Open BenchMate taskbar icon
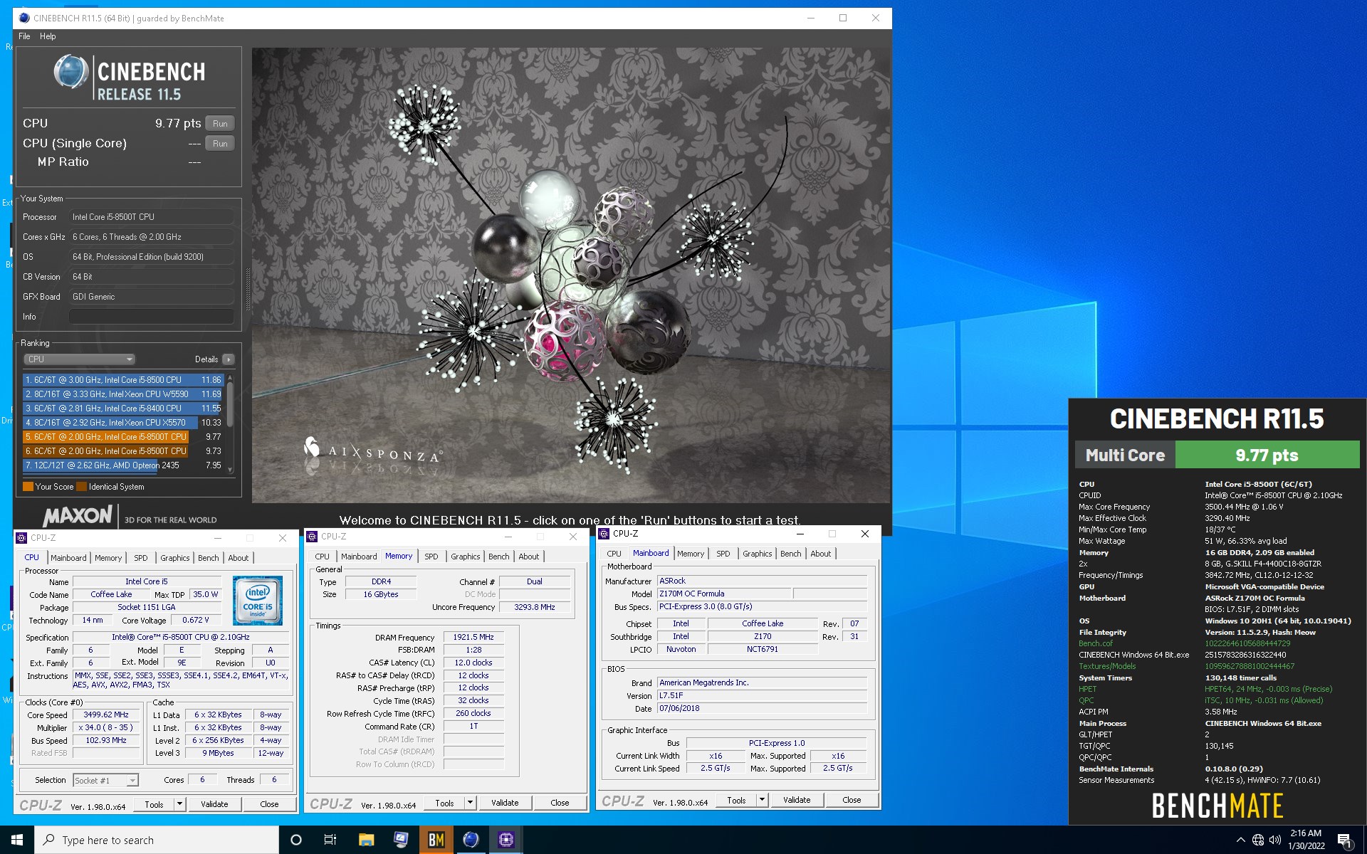The width and height of the screenshot is (1367, 854). (436, 840)
